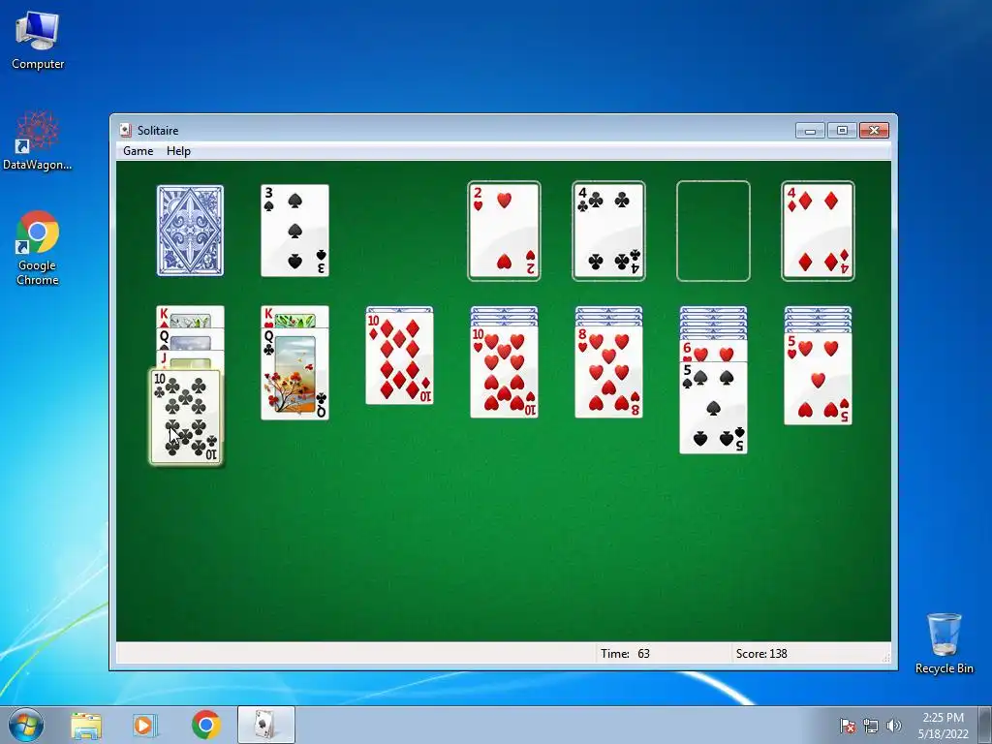
Task: Select the 5 of hearts card
Action: click(x=818, y=379)
